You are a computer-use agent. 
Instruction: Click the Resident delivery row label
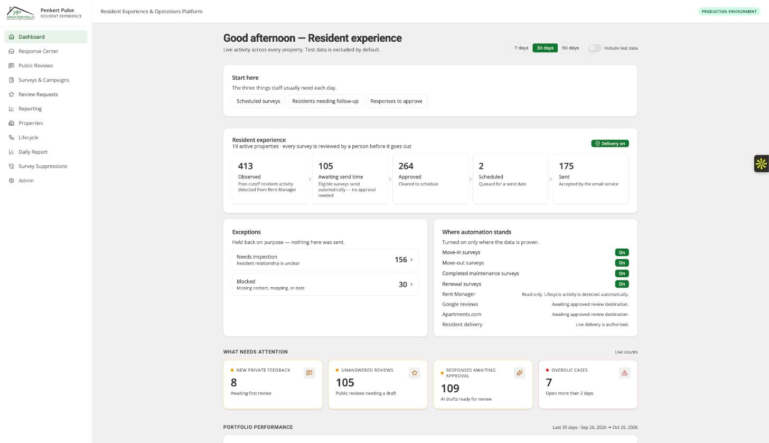[462, 325]
